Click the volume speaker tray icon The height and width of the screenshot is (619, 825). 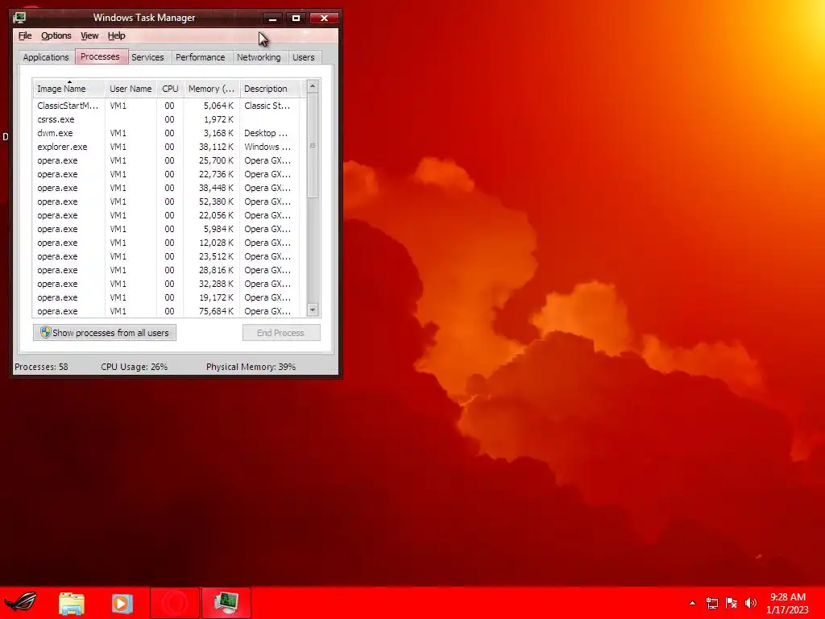click(751, 603)
